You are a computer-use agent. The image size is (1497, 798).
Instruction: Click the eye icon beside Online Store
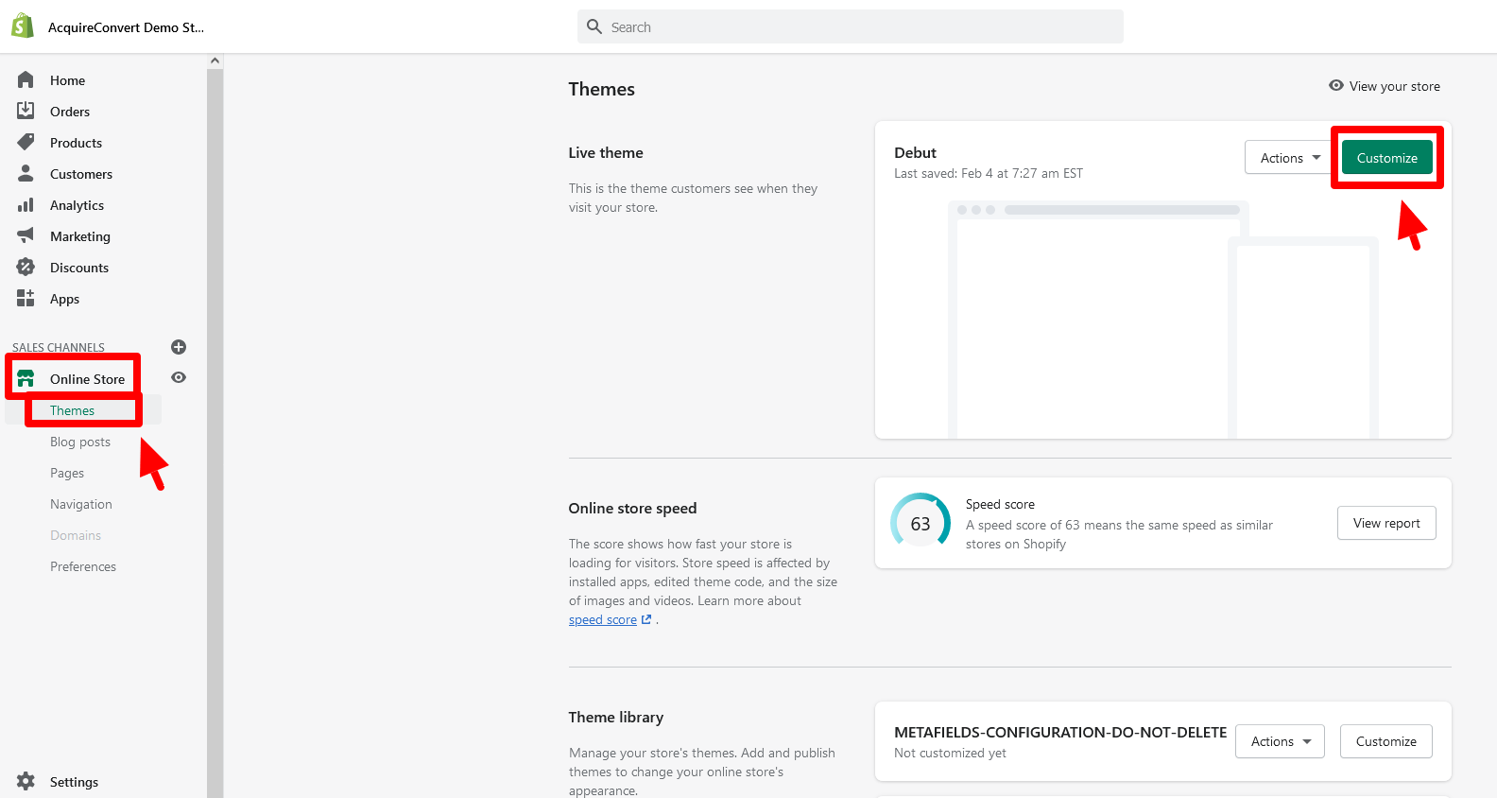(179, 378)
